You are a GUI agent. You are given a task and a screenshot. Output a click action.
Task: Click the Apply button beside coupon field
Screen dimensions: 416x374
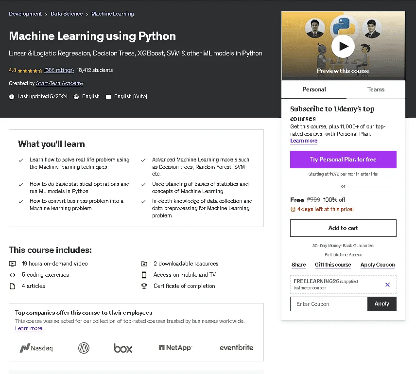click(x=382, y=304)
